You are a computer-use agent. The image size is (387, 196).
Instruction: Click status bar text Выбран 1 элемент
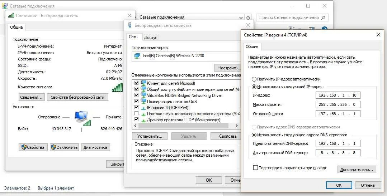tap(56, 188)
